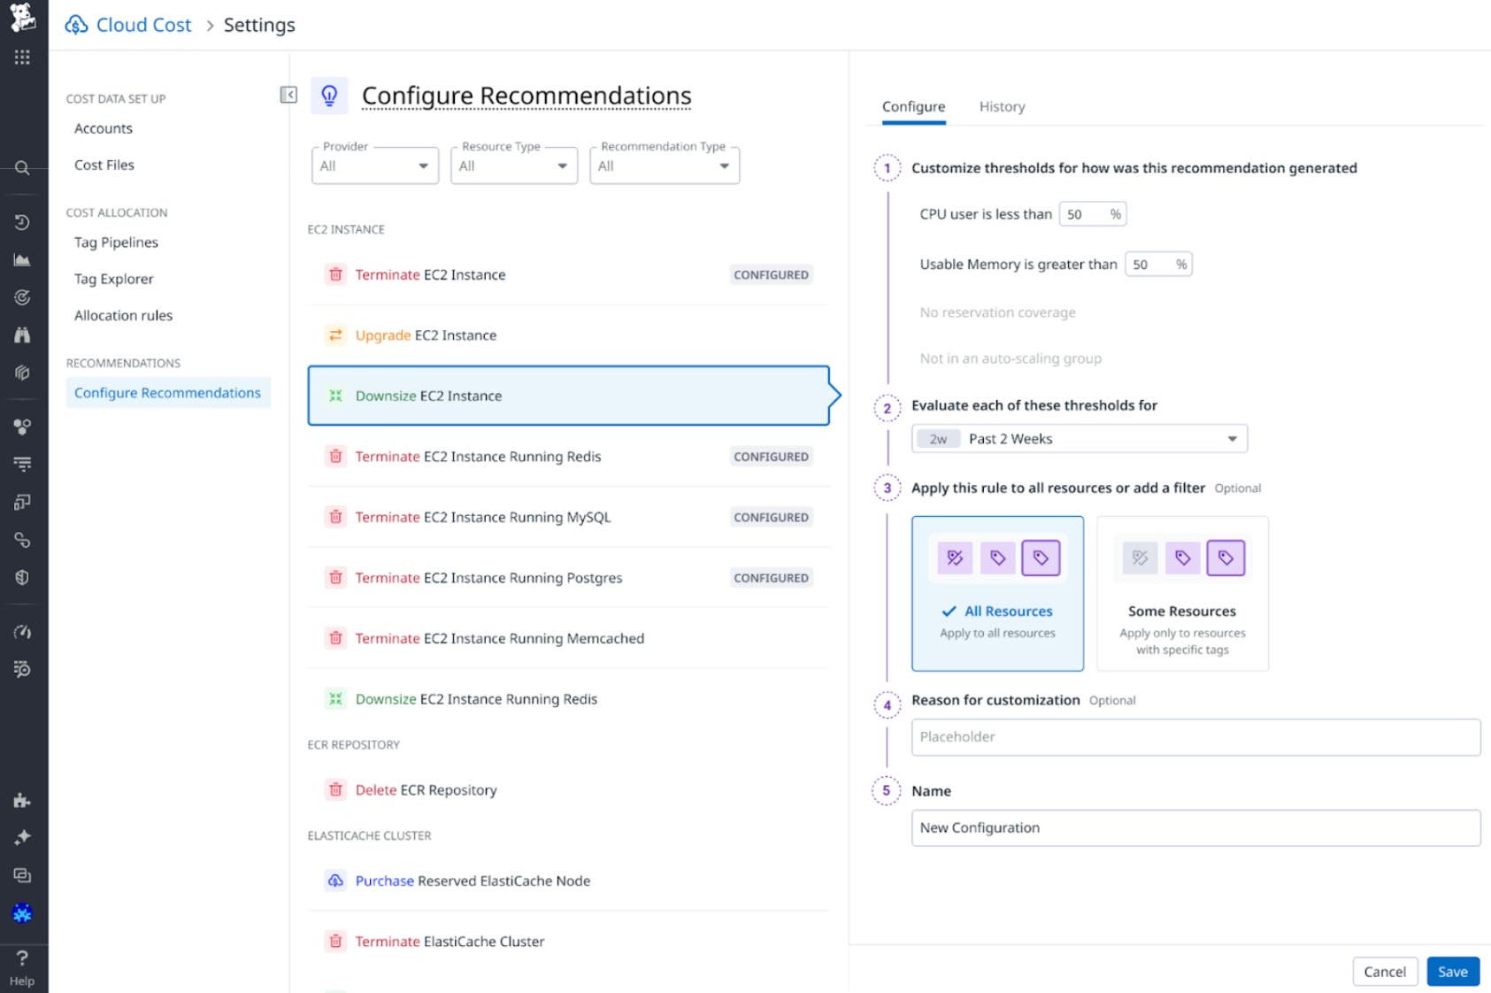
Task: Open the Recommendation Type dropdown
Action: 664,165
